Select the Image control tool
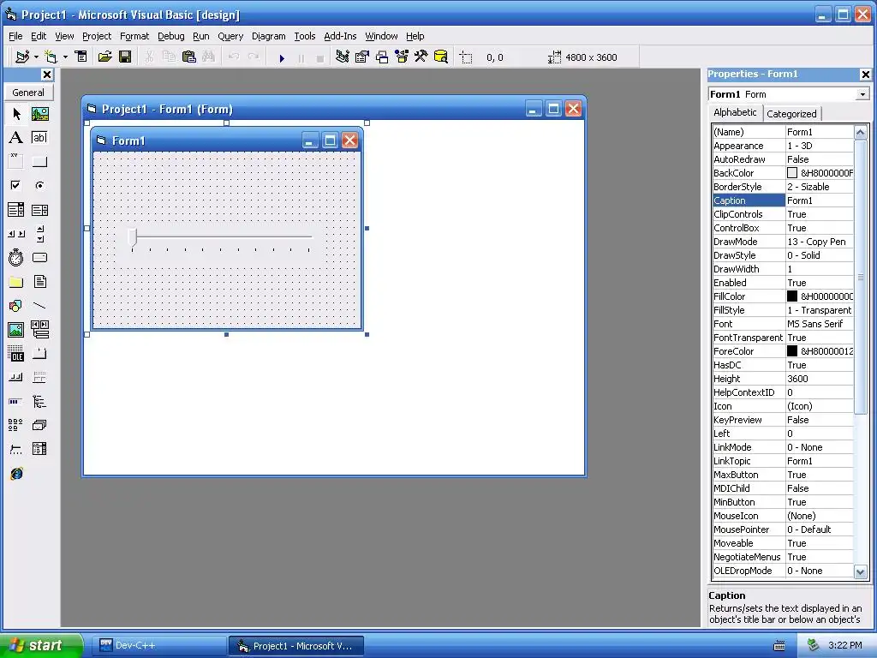 [16, 330]
